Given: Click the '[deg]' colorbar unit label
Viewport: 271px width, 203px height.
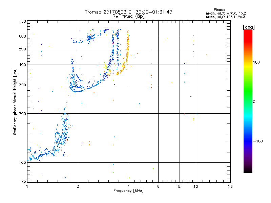Looking at the screenshot, I should (x=249, y=27).
